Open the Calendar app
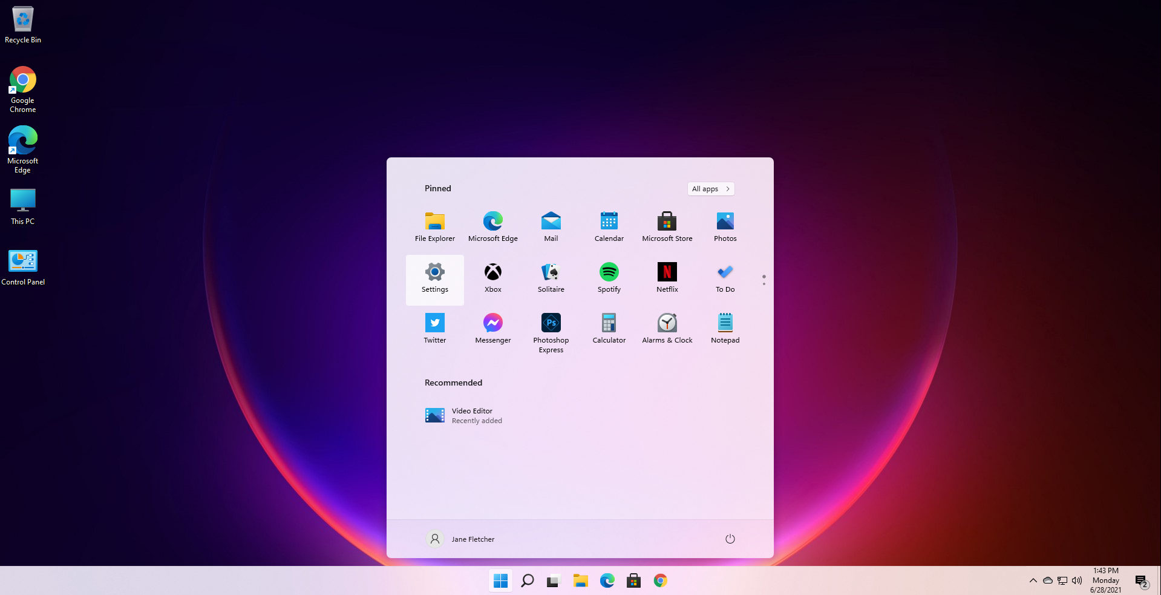The width and height of the screenshot is (1161, 595). 609,228
